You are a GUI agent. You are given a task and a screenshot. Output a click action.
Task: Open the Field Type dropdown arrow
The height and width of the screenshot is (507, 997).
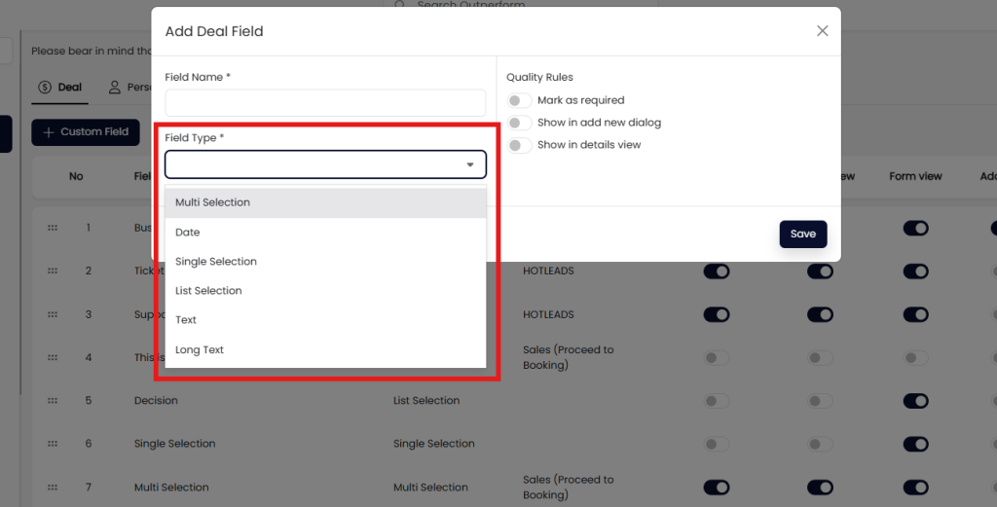[x=470, y=165]
